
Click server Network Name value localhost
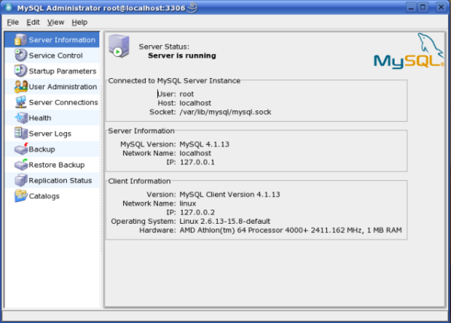click(x=195, y=153)
